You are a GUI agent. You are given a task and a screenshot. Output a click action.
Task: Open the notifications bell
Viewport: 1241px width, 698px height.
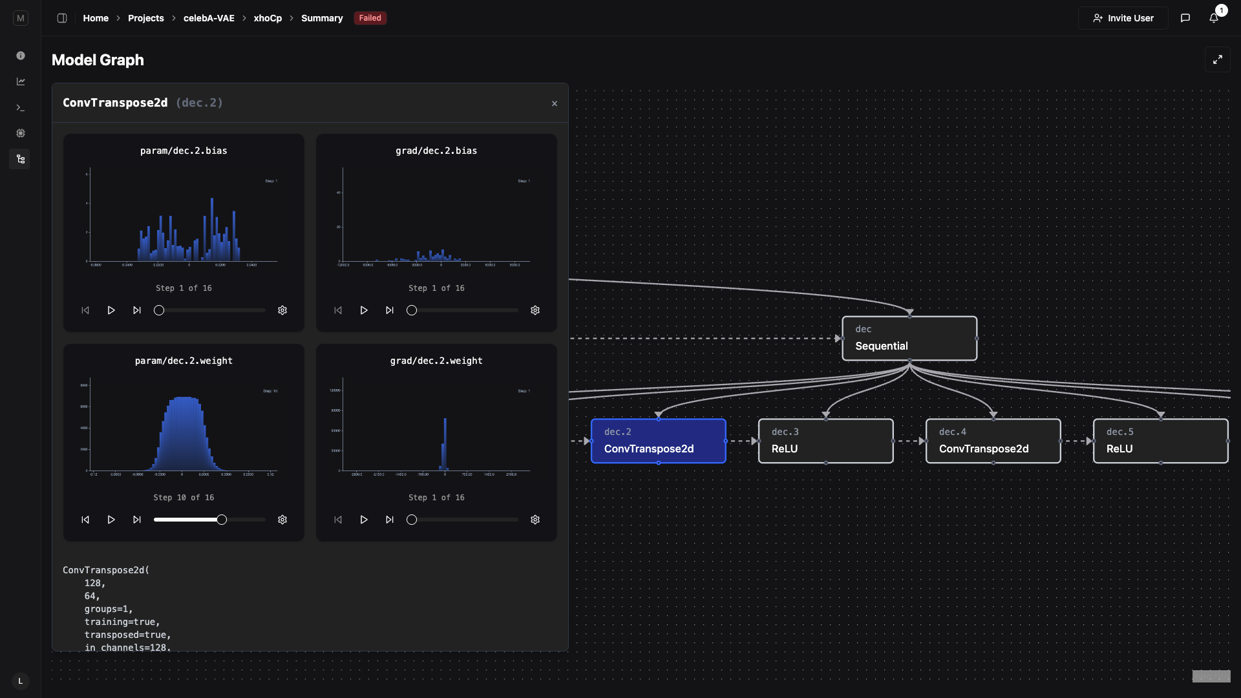(x=1213, y=18)
